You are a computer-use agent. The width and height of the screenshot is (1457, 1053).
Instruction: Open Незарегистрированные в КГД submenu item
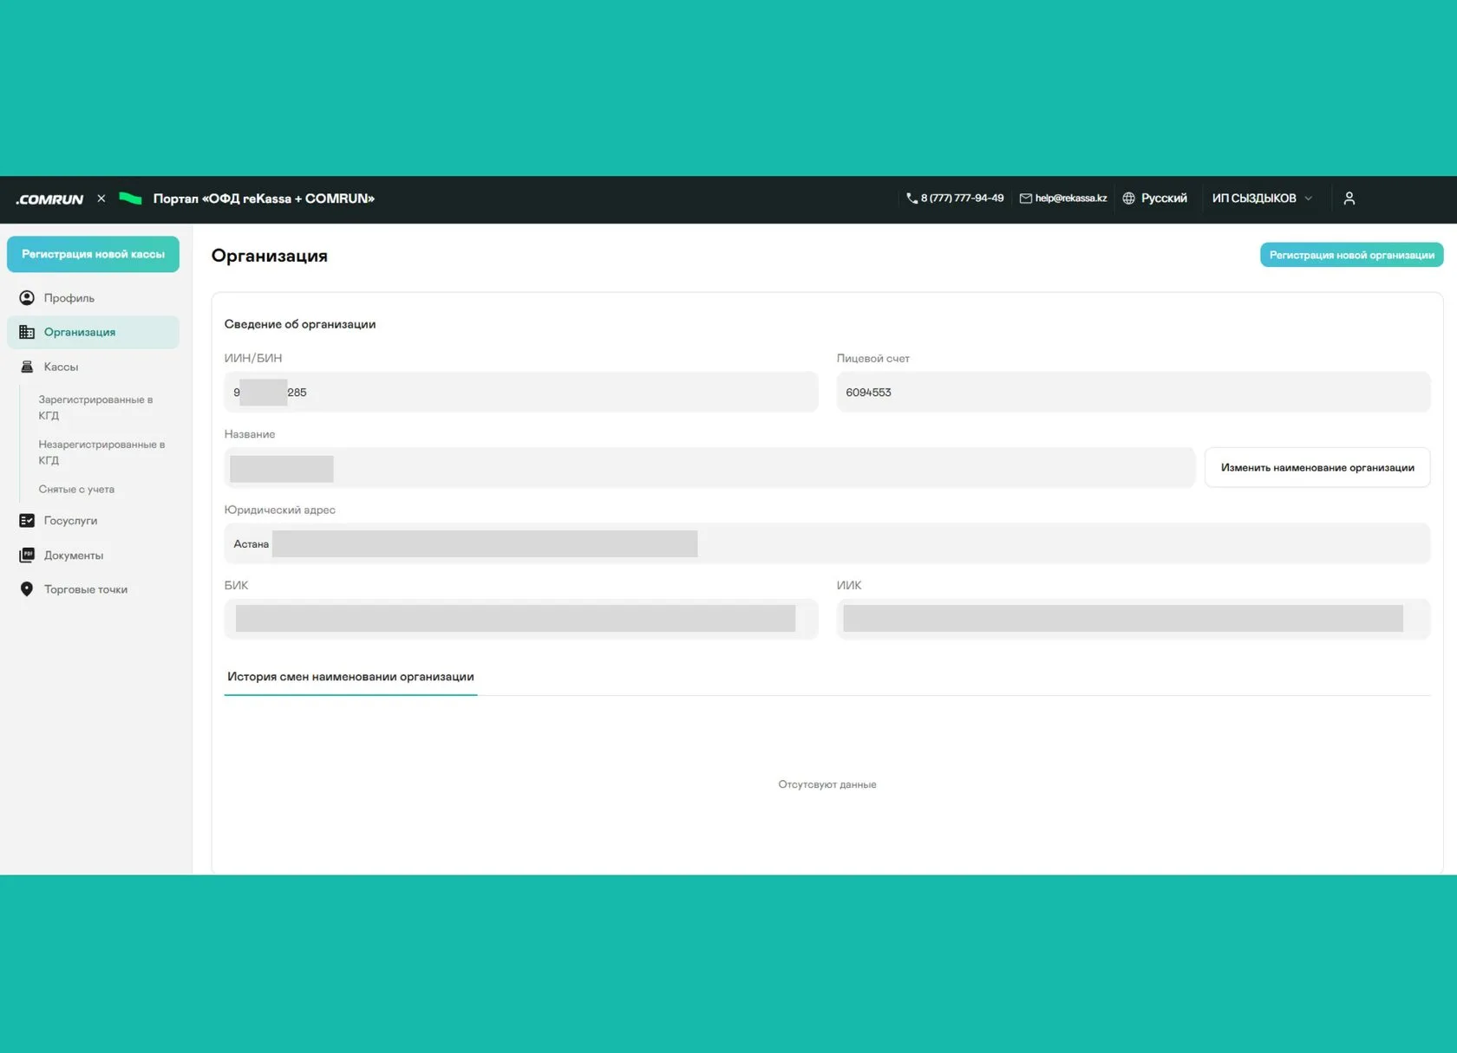[101, 452]
